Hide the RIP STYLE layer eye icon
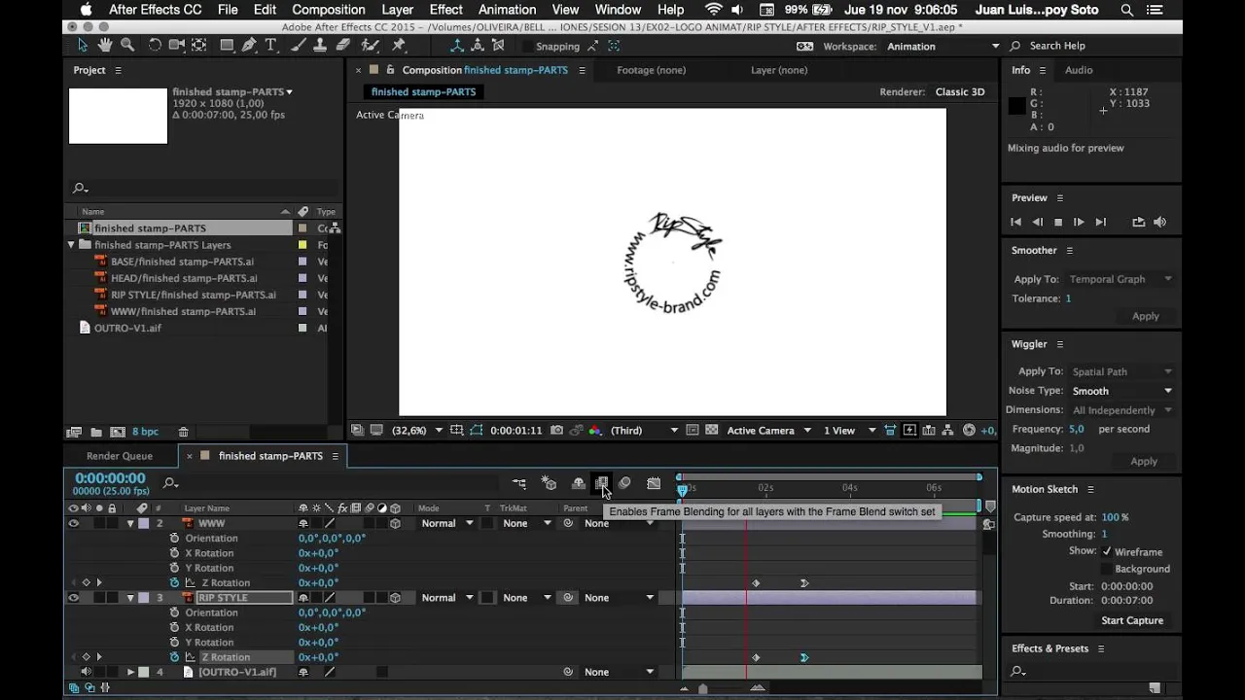Viewport: 1245px width, 700px height. pyautogui.click(x=73, y=598)
